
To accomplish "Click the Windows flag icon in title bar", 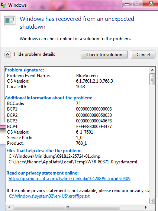I will [x=3, y=5].
